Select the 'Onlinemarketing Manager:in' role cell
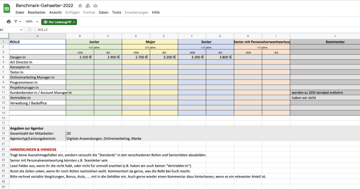 [x=37, y=78]
